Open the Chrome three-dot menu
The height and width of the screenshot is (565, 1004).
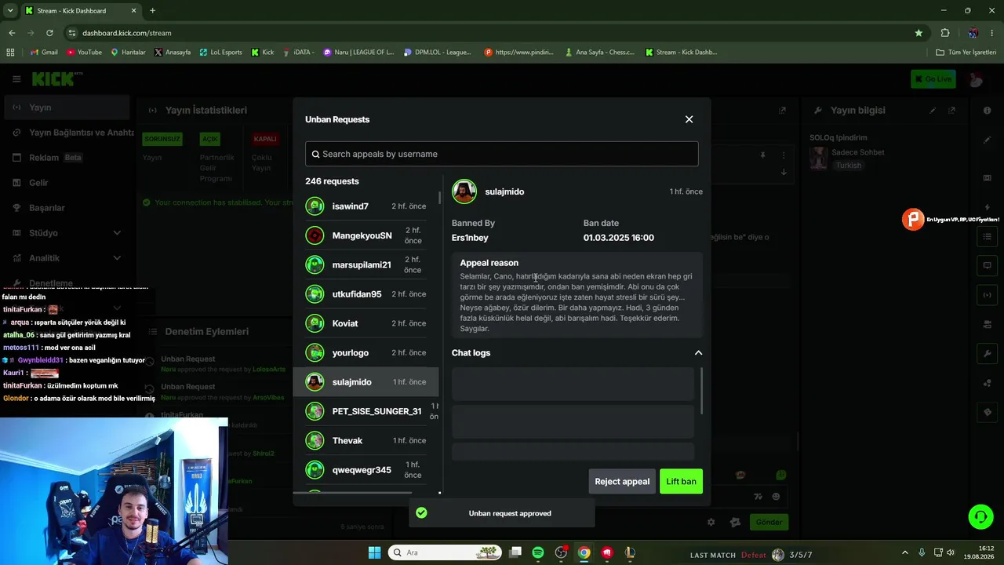pos(992,33)
